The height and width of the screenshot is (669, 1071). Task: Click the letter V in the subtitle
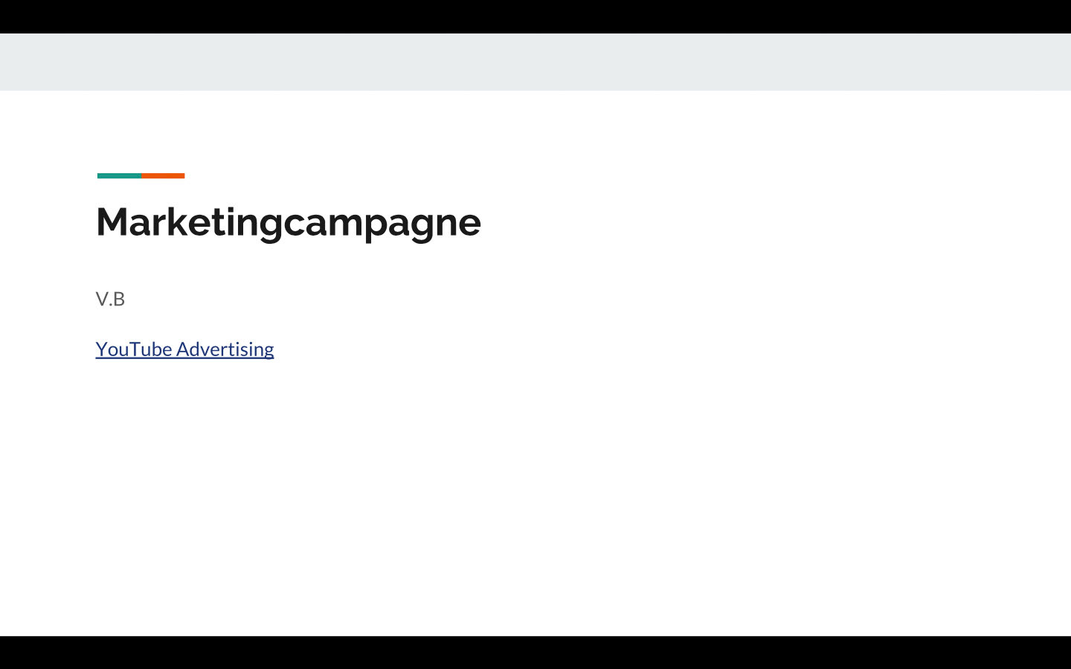(x=102, y=299)
